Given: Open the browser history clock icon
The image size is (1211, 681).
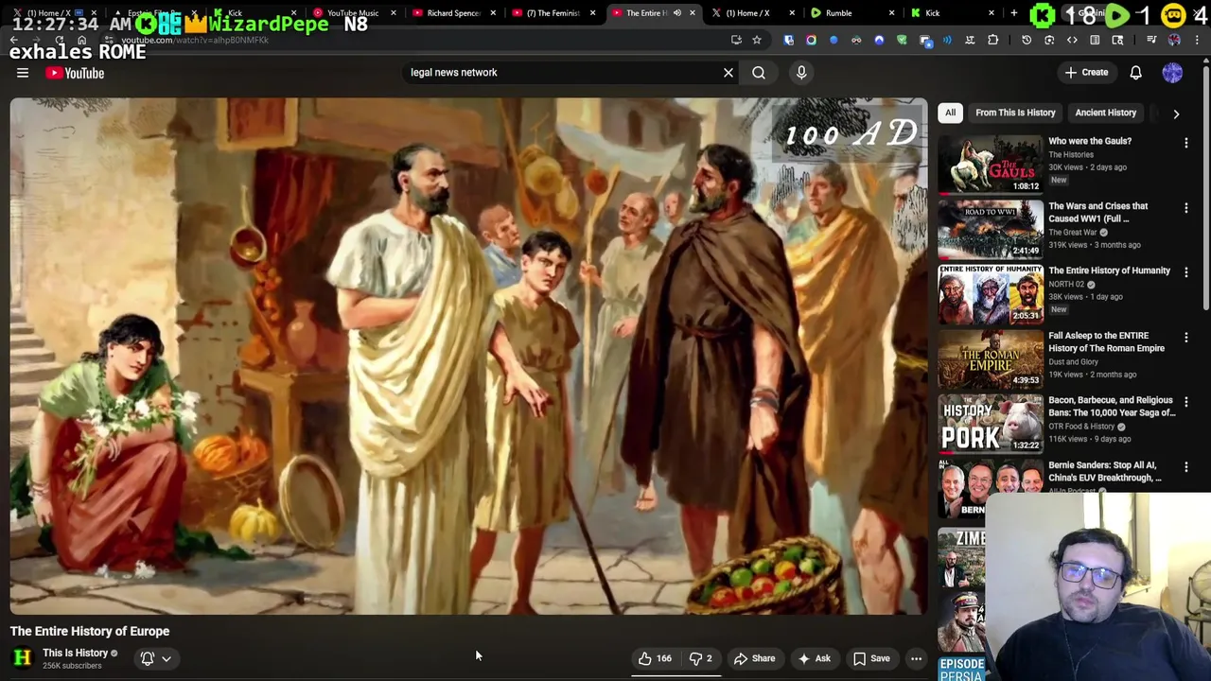Looking at the screenshot, I should pos(1027,40).
